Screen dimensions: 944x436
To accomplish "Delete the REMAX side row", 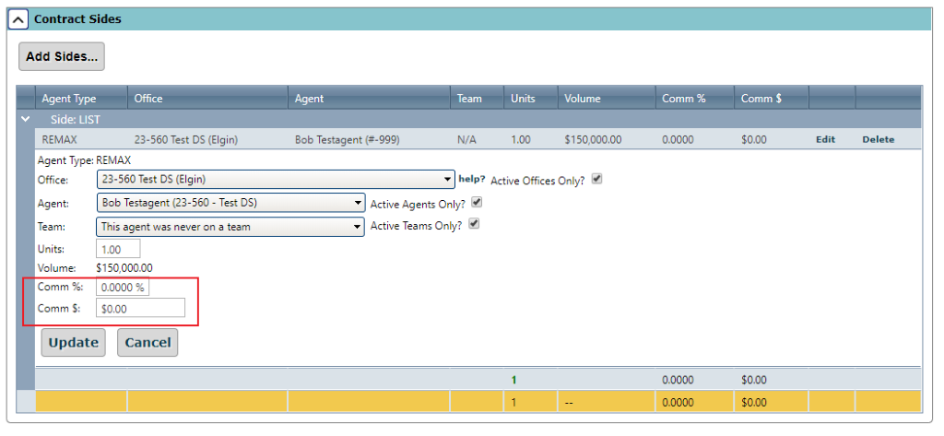I will (878, 140).
